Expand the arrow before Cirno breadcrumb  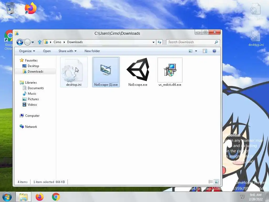51,42
